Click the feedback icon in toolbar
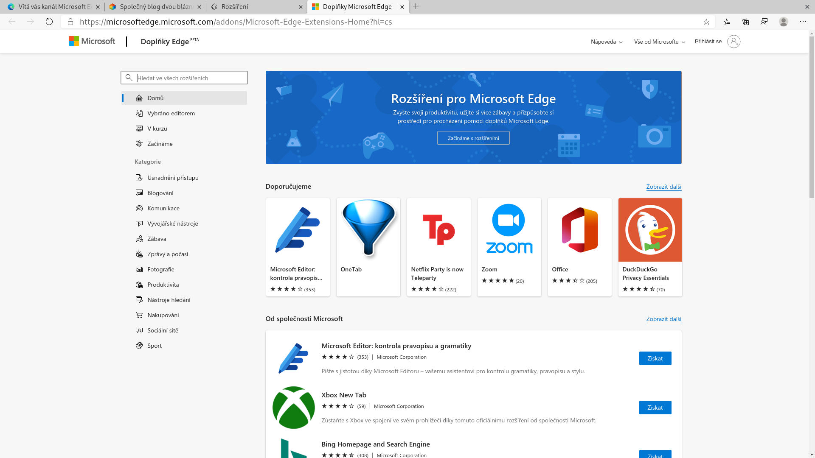 pos(764,22)
